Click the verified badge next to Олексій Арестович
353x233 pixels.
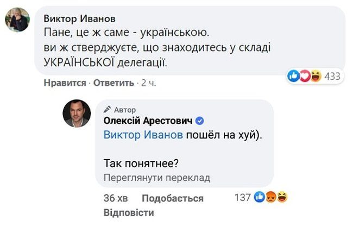click(x=199, y=121)
